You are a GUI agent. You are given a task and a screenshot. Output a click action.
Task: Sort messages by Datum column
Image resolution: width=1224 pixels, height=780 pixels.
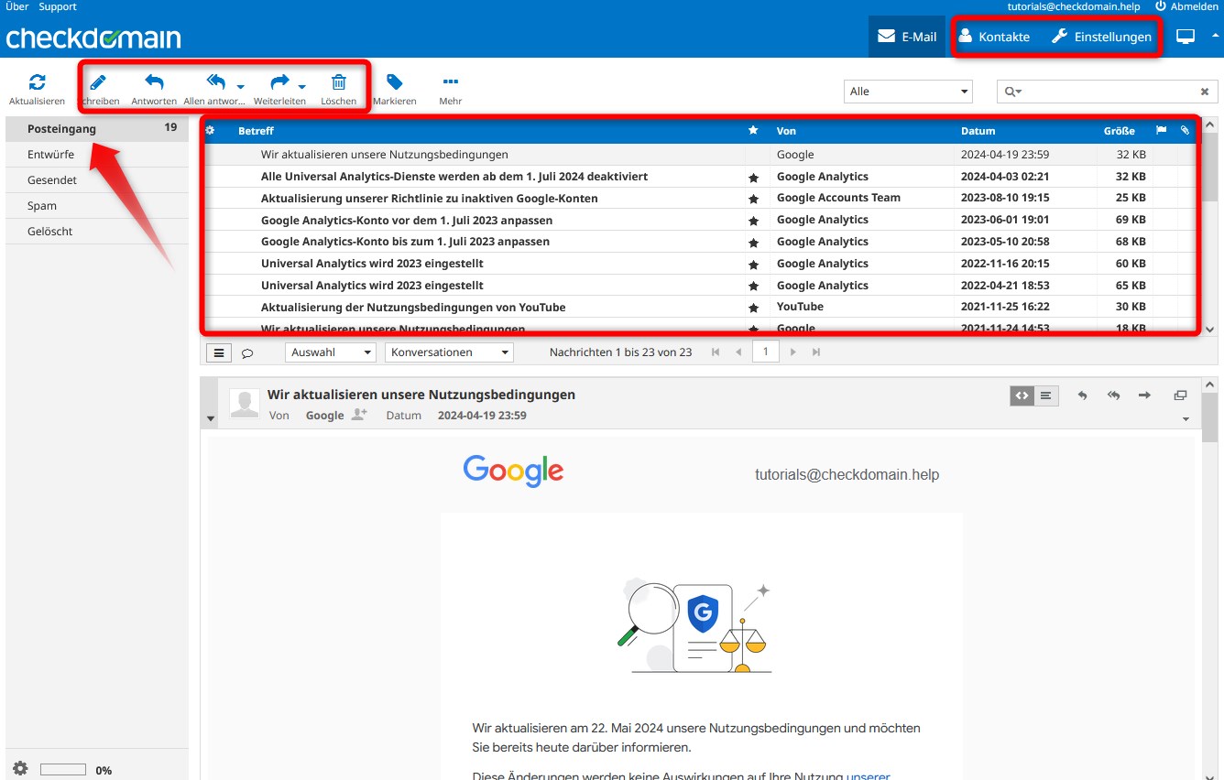click(978, 131)
